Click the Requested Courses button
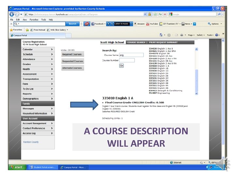This screenshot has width=235, height=176. coord(72,61)
